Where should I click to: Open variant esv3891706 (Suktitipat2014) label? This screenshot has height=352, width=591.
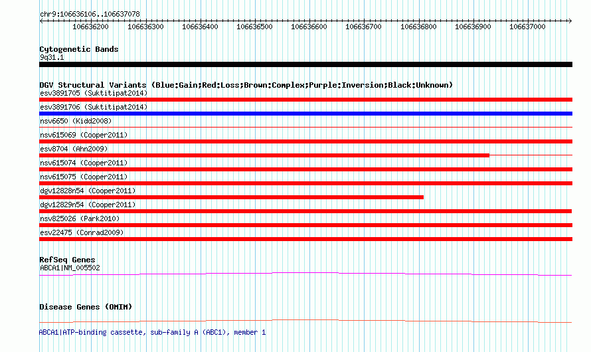(x=94, y=107)
